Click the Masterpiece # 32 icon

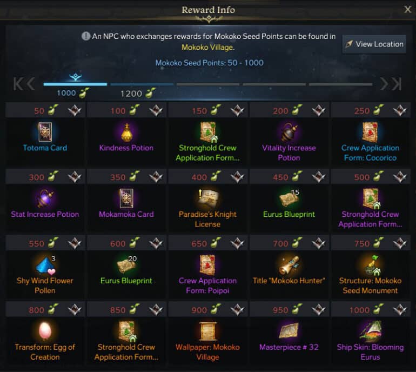click(x=289, y=331)
